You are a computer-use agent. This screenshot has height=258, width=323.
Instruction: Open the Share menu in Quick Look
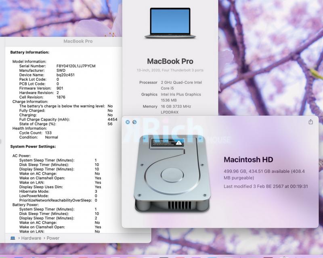pos(310,122)
